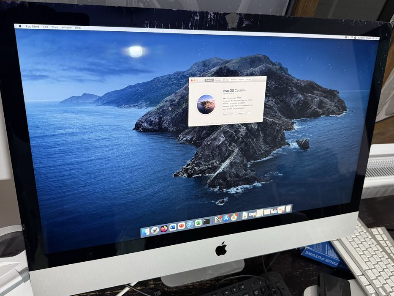Switch to the Support tab

[x=242, y=79]
